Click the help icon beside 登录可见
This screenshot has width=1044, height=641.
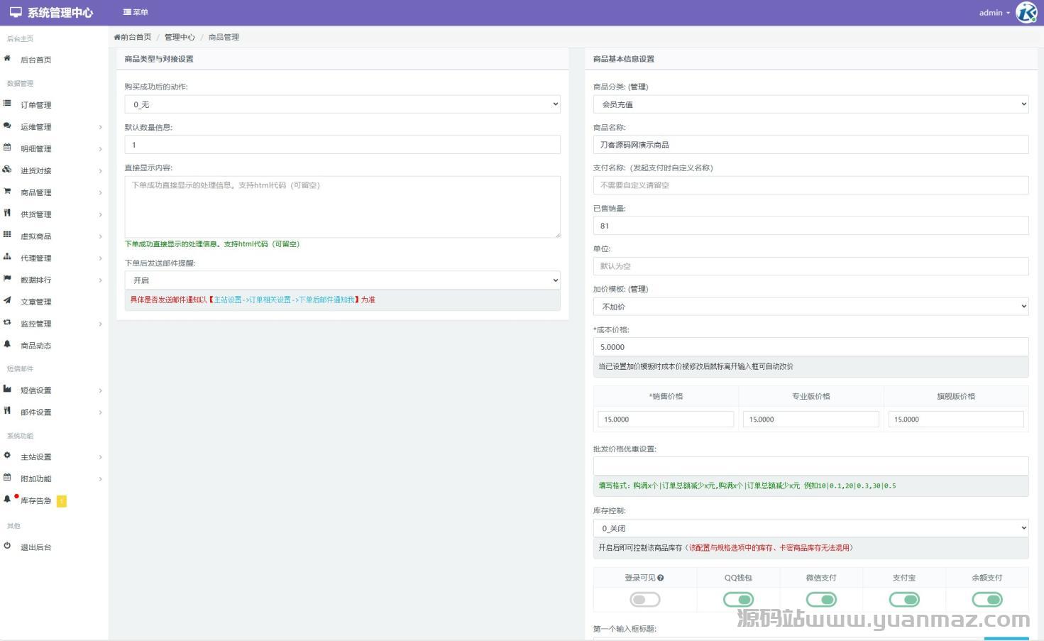click(x=661, y=578)
